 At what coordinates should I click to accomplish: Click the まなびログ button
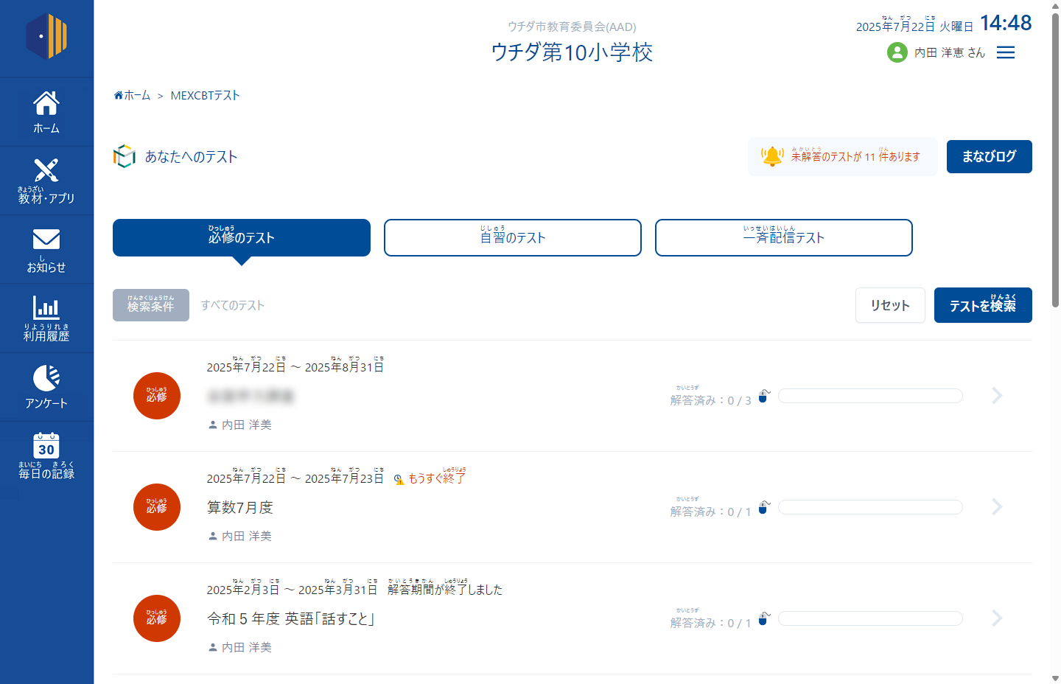click(989, 156)
